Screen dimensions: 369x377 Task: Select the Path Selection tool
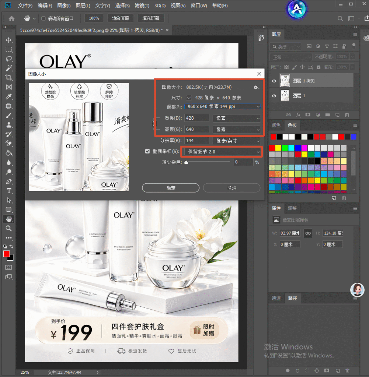pos(9,200)
